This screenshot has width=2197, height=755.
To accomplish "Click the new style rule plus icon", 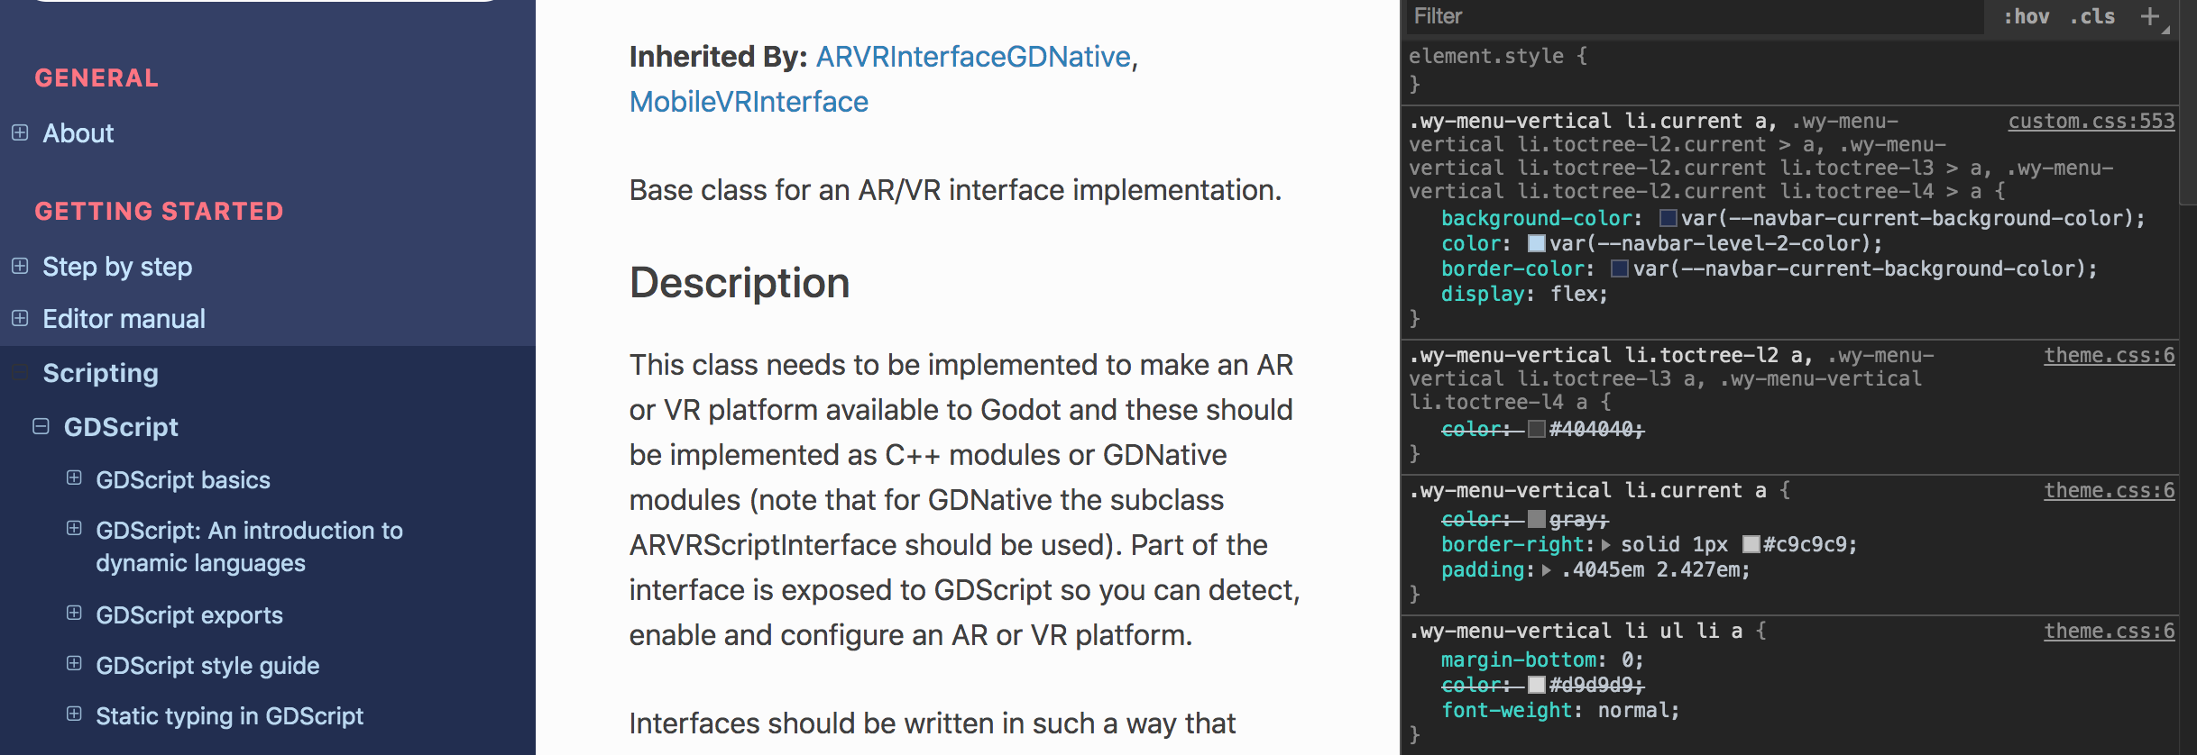I will (x=2151, y=16).
